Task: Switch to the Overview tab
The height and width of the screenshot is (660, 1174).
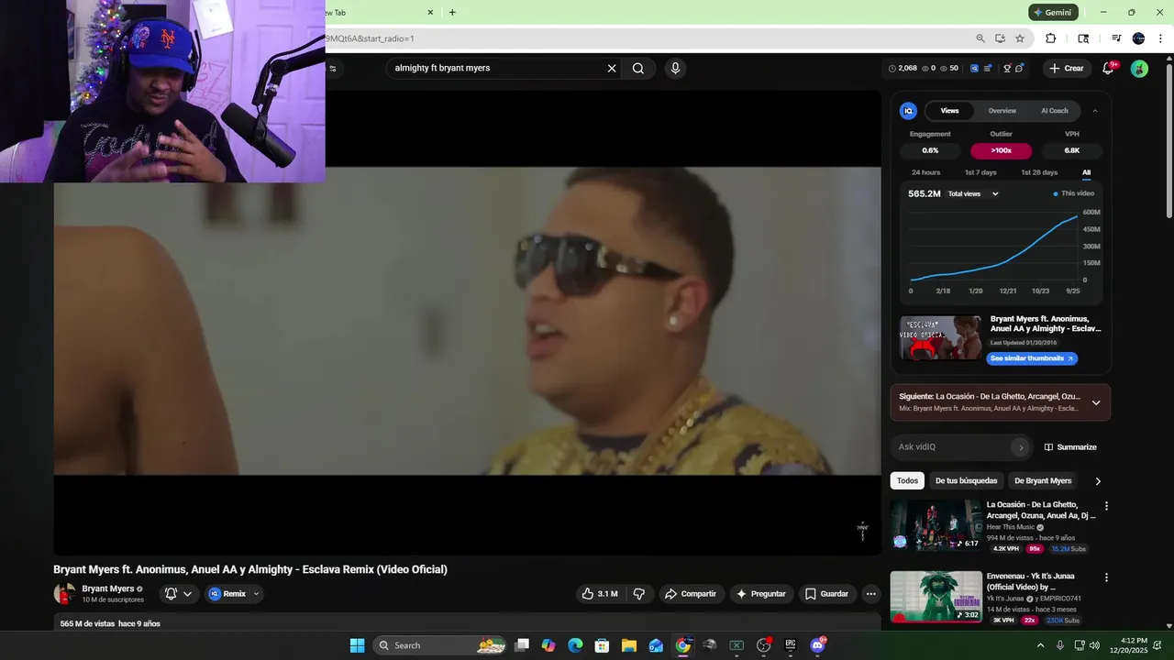Action: [1002, 111]
